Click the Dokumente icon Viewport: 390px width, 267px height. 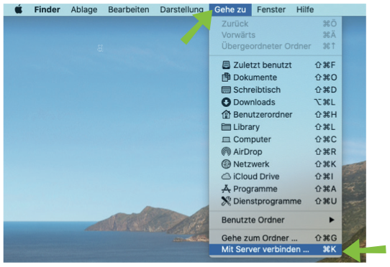(x=226, y=78)
